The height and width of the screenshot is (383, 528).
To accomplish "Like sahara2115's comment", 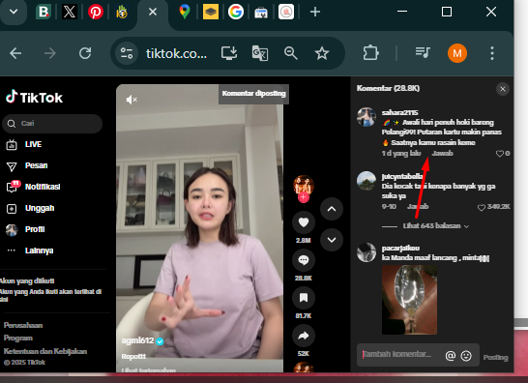I will click(499, 154).
